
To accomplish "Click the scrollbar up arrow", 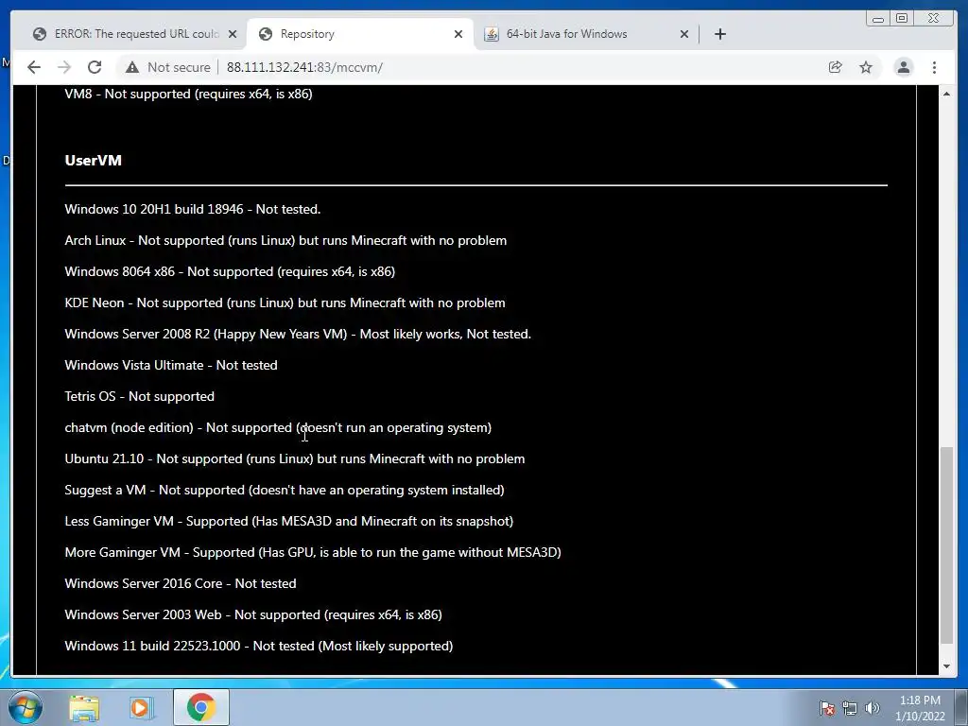I will point(946,94).
